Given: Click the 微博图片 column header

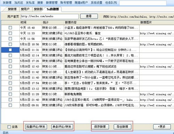Looking at the screenshot, I should [x=157, y=22].
